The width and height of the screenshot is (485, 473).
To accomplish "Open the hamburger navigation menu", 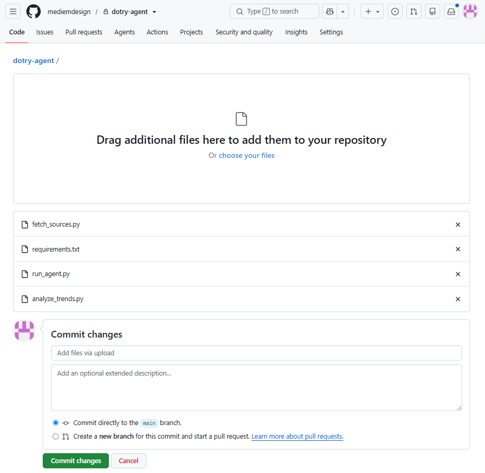I will [x=13, y=11].
